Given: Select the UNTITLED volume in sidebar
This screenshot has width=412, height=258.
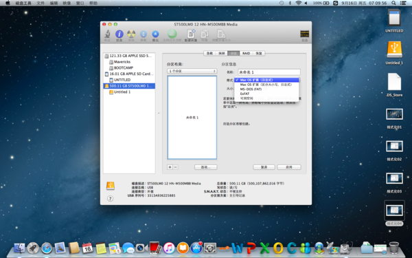Looking at the screenshot, I should click(129, 80).
